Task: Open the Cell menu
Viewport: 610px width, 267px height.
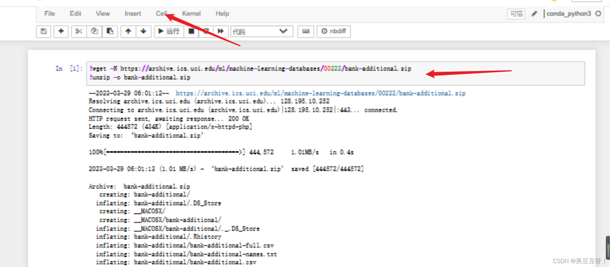Action: tap(161, 13)
